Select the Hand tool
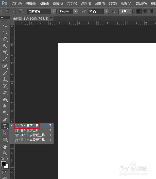 (x=5, y=147)
